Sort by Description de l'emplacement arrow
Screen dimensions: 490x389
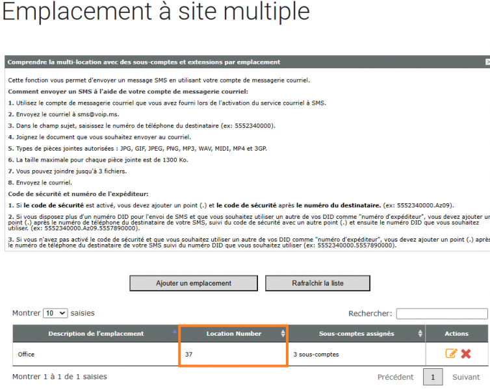(x=174, y=332)
